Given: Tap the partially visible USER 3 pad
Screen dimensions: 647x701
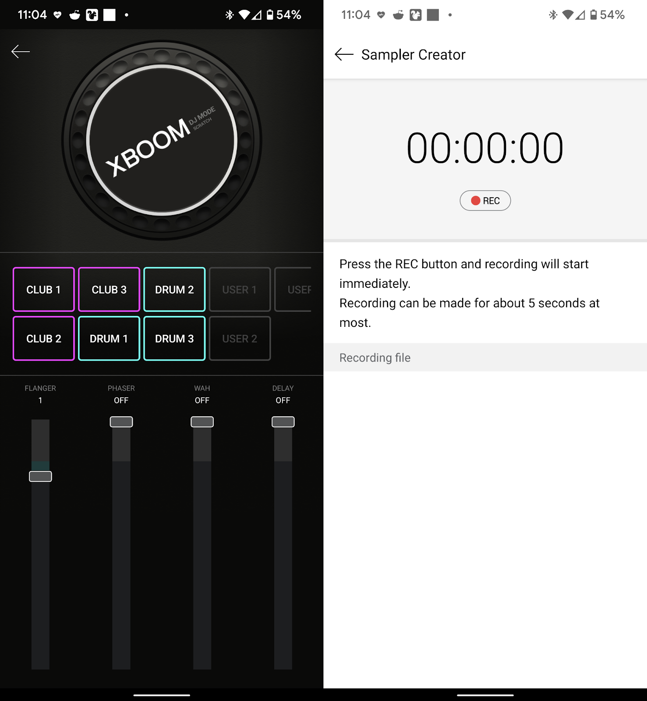Looking at the screenshot, I should coord(293,290).
